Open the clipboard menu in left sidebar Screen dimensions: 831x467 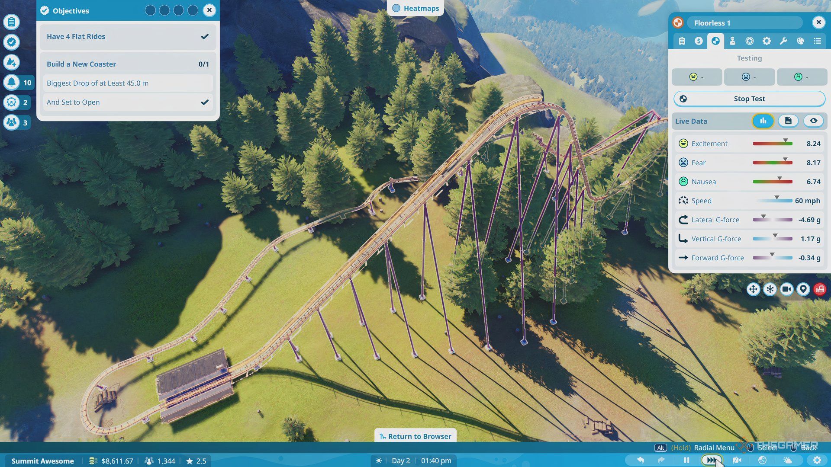[12, 22]
